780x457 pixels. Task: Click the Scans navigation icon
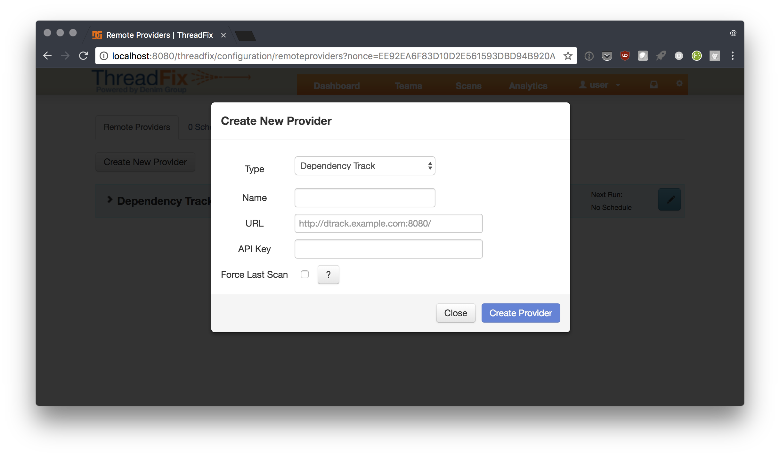click(x=469, y=85)
